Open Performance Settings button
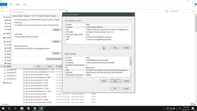Image resolution: width=197 pixels, height=111 pixels. (57, 30)
